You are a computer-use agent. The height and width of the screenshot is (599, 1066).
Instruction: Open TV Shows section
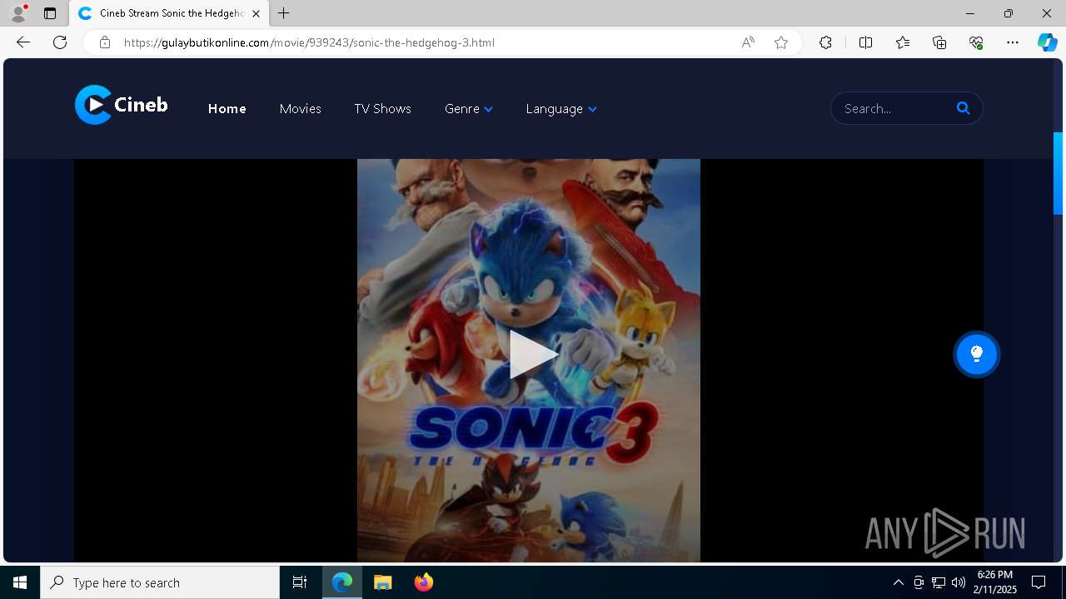(382, 109)
